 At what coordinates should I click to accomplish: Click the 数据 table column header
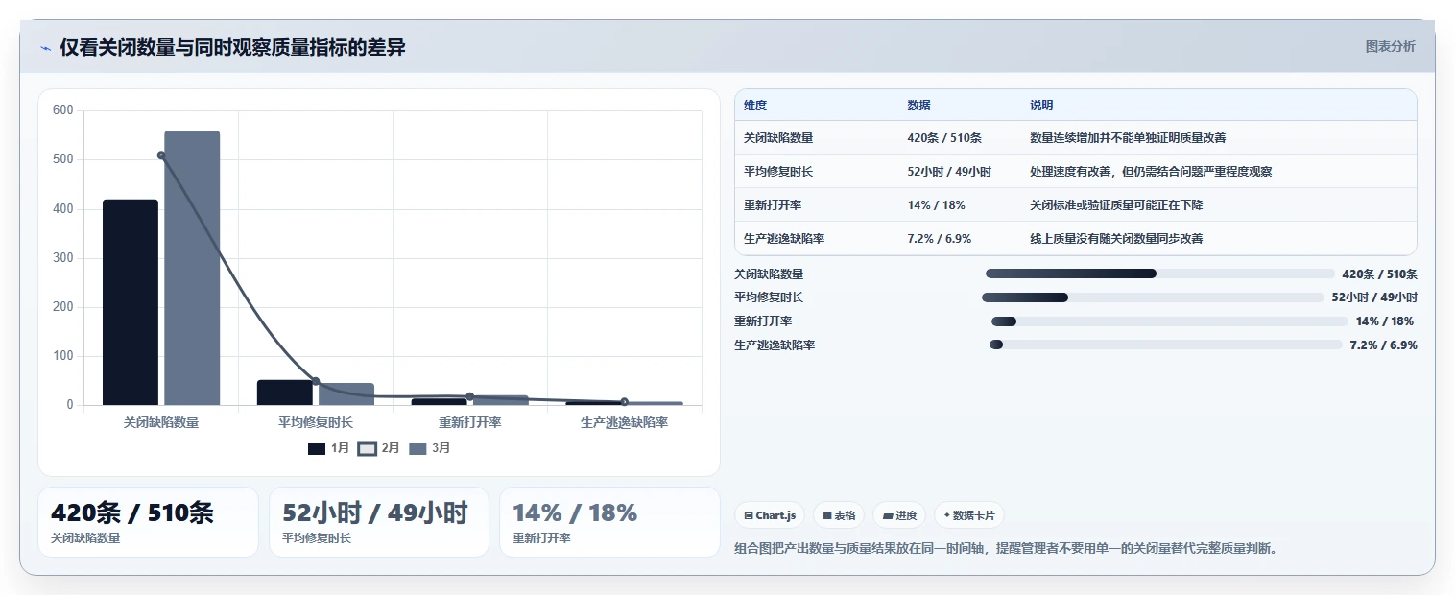click(918, 106)
